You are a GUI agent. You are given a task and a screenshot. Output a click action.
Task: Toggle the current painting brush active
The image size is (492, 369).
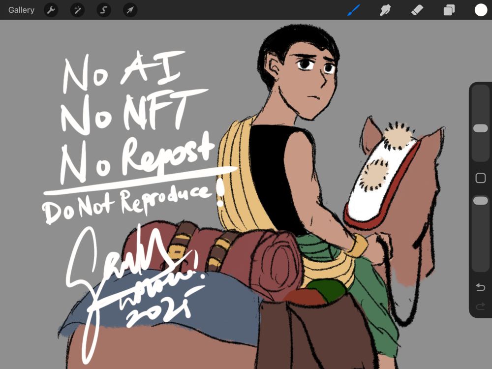tap(353, 10)
